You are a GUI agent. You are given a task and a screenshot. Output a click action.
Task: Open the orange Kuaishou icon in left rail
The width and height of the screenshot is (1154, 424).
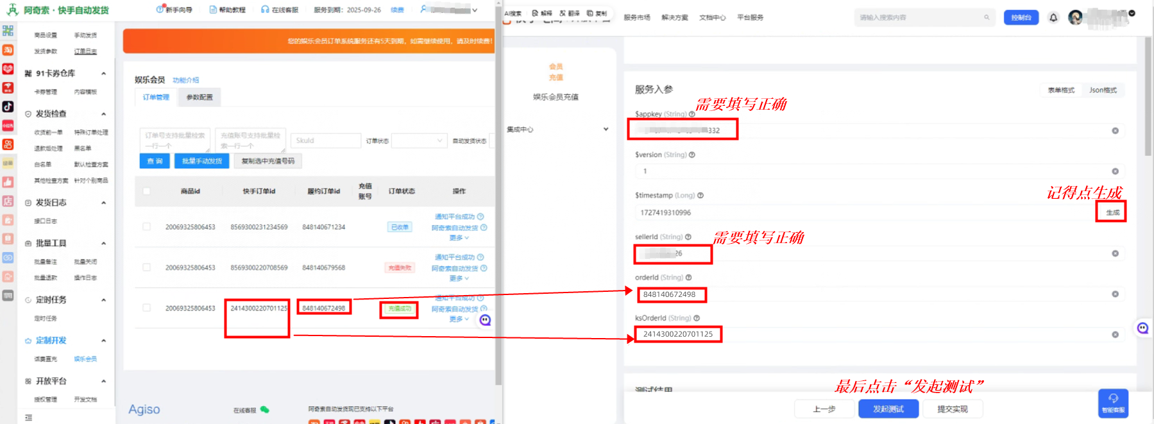(x=8, y=144)
